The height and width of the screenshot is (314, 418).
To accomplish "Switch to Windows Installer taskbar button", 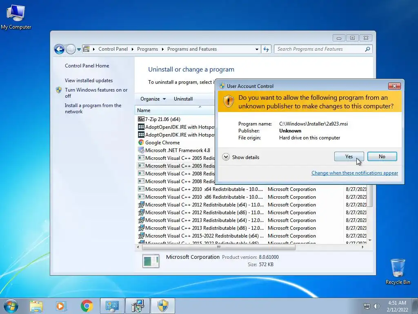I will pyautogui.click(x=138, y=306).
